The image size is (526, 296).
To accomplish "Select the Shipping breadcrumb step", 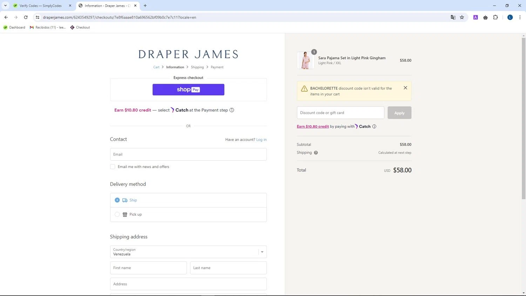I will (x=197, y=67).
